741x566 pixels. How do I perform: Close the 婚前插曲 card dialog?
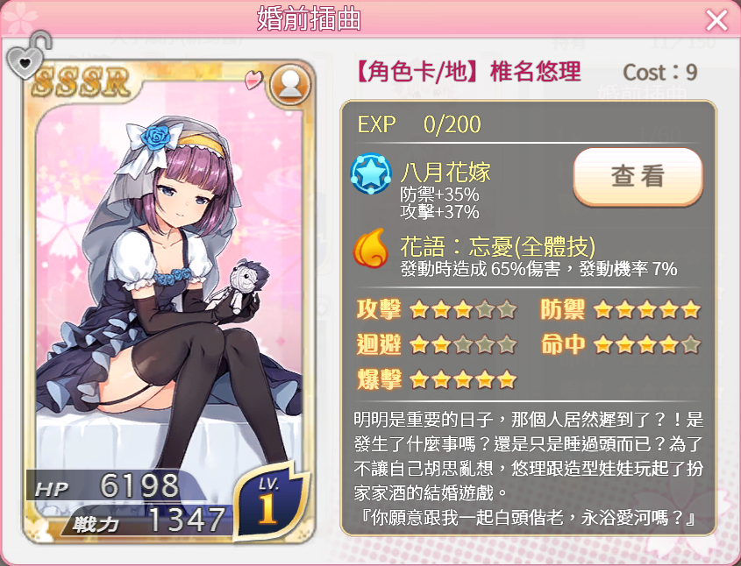click(x=716, y=20)
